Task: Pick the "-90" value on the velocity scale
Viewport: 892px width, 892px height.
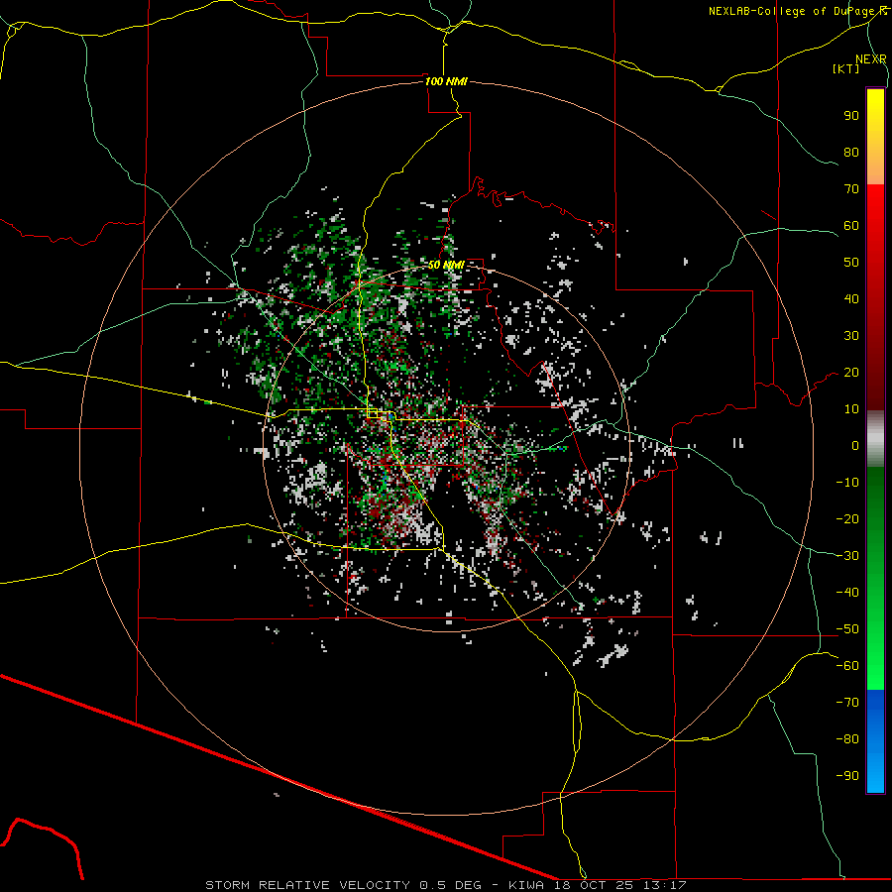Action: pos(847,776)
